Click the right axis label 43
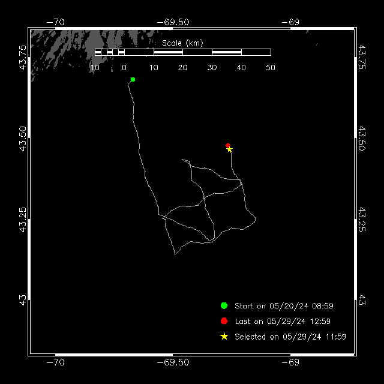The height and width of the screenshot is (384, 384). click(x=362, y=300)
